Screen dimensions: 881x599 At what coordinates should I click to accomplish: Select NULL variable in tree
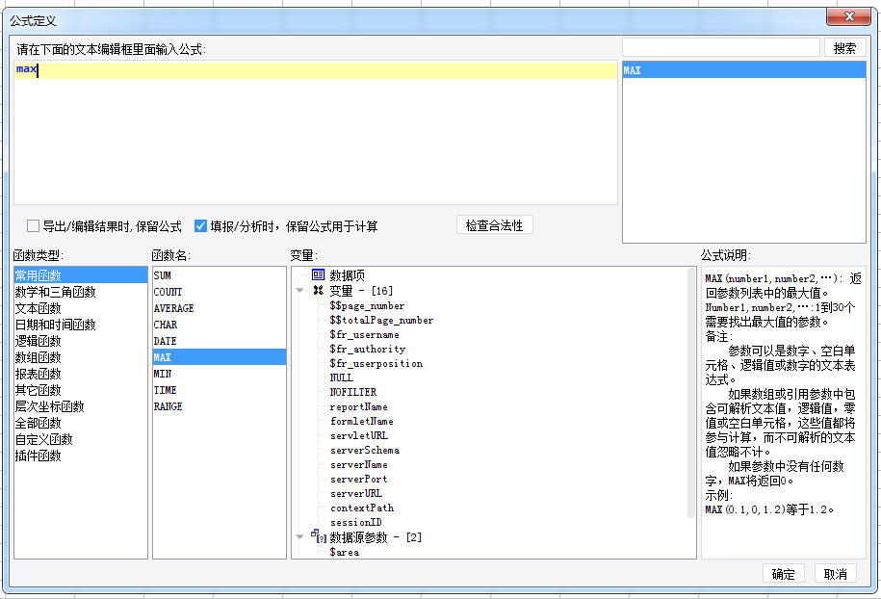[x=341, y=378]
